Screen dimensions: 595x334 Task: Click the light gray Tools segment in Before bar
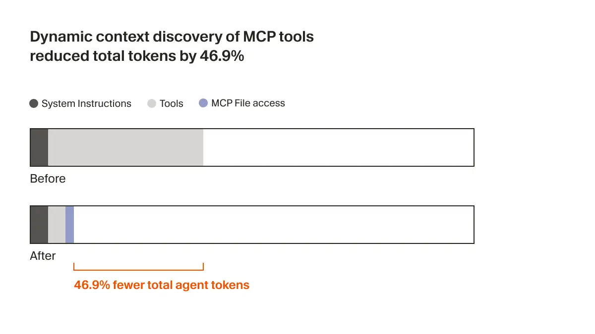pyautogui.click(x=125, y=147)
